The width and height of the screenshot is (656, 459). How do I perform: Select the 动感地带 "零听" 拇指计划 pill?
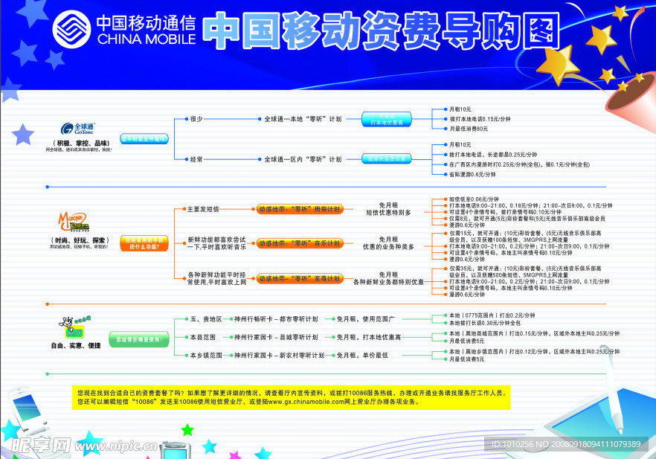coord(300,209)
